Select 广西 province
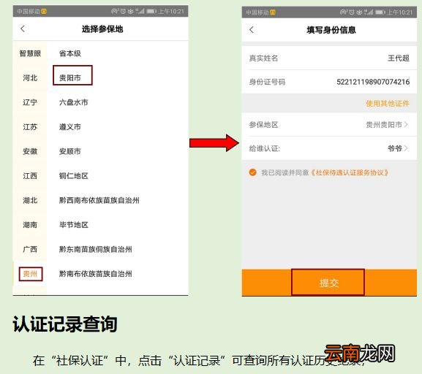 (x=30, y=249)
